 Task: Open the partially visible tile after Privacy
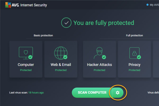pyautogui.click(x=156, y=59)
